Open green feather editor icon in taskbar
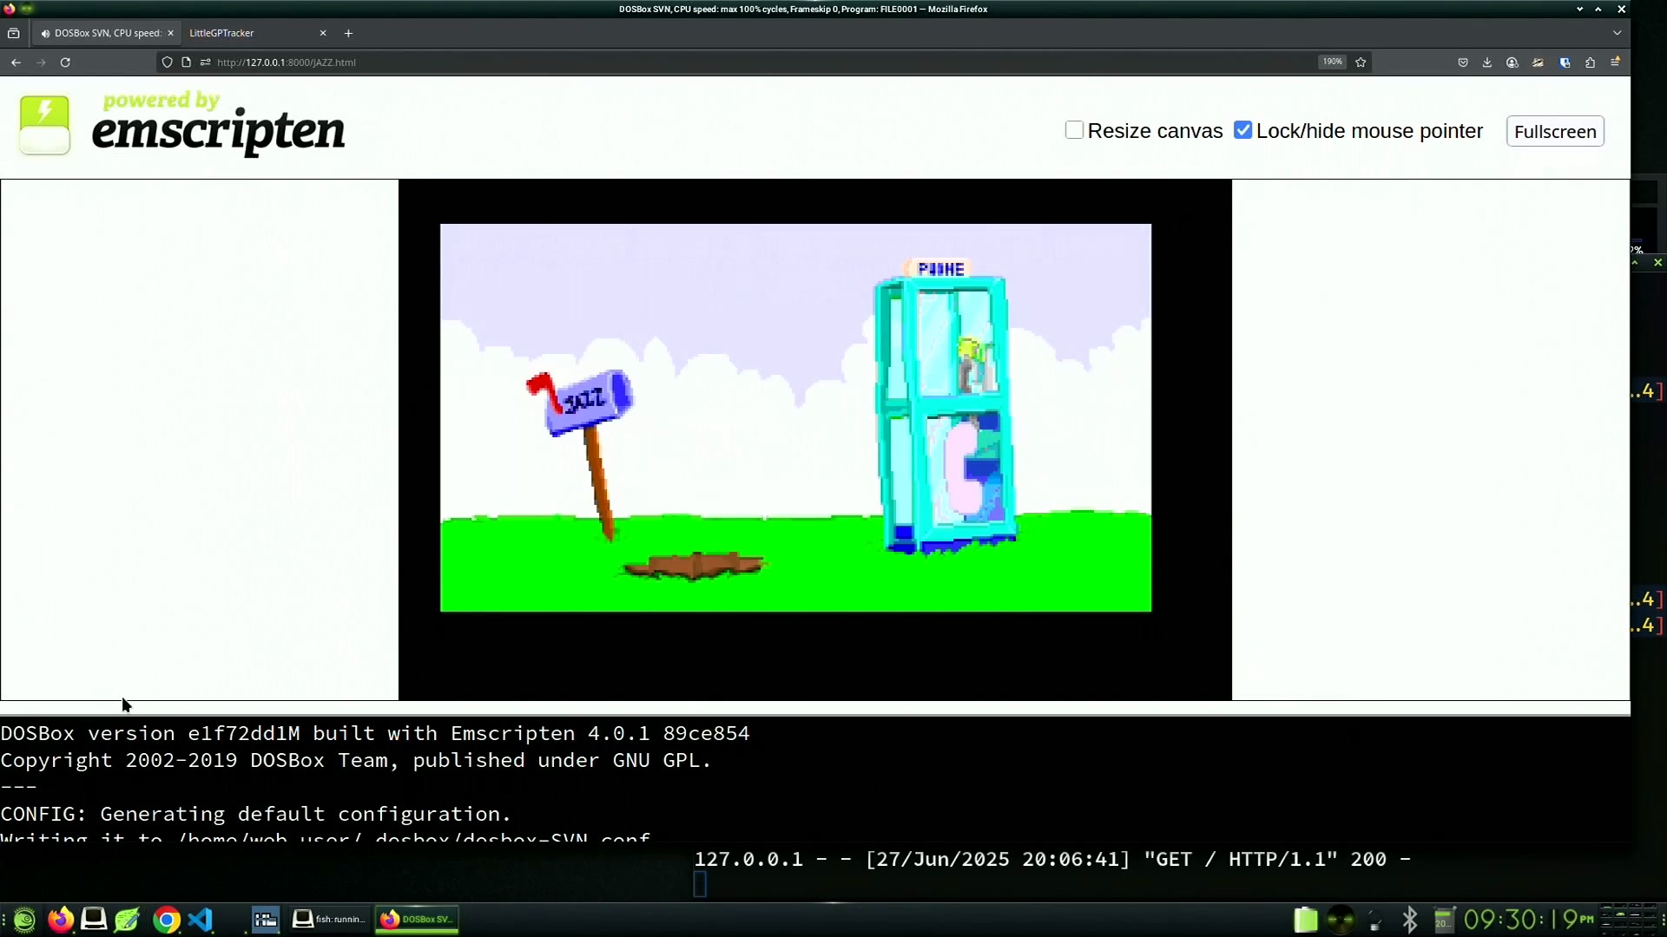Screen dimensions: 1667x937 pyautogui.click(x=128, y=920)
